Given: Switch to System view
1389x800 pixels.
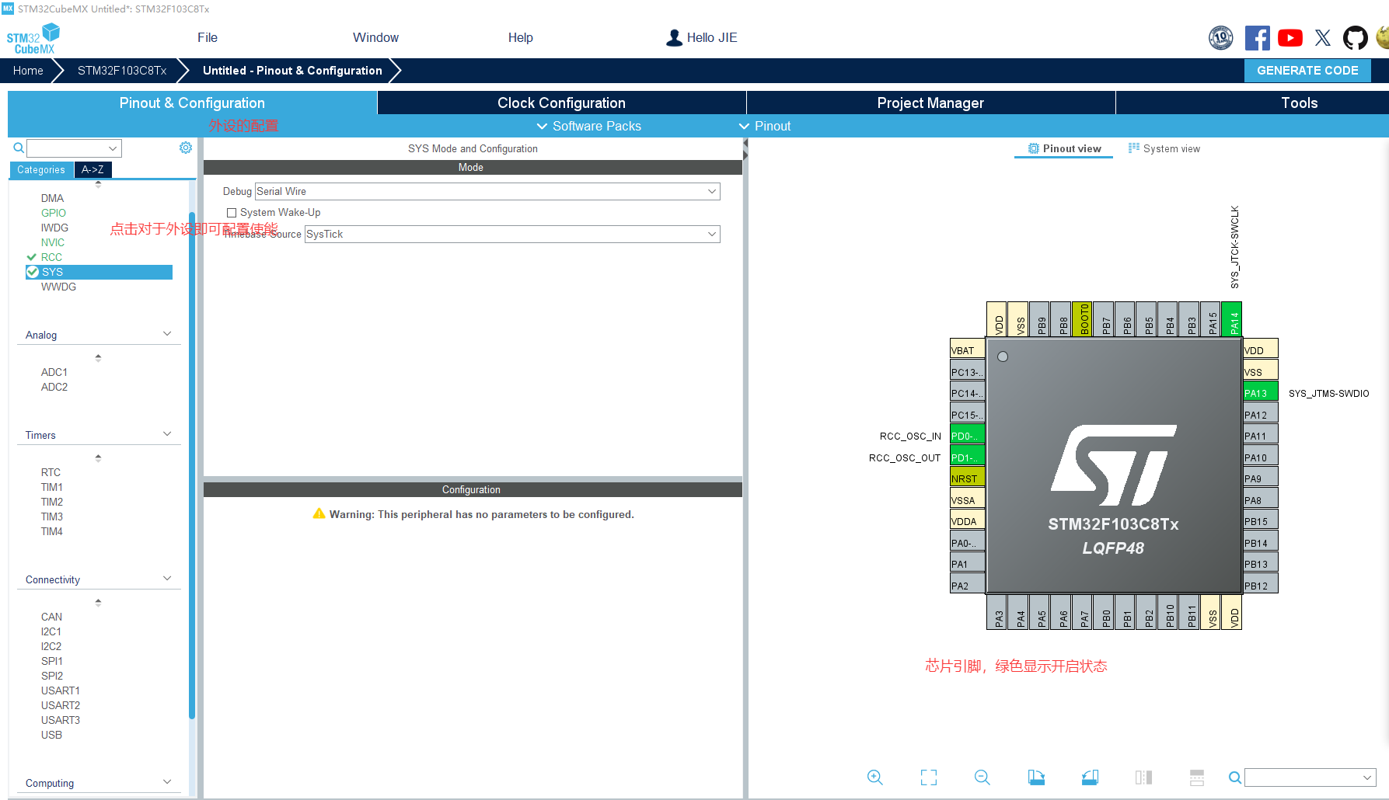Looking at the screenshot, I should (1164, 148).
